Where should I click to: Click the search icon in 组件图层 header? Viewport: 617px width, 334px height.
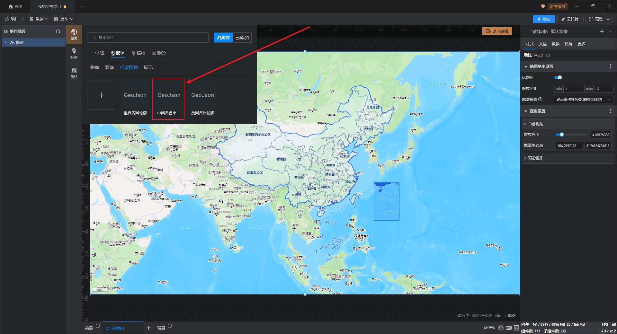pyautogui.click(x=58, y=31)
